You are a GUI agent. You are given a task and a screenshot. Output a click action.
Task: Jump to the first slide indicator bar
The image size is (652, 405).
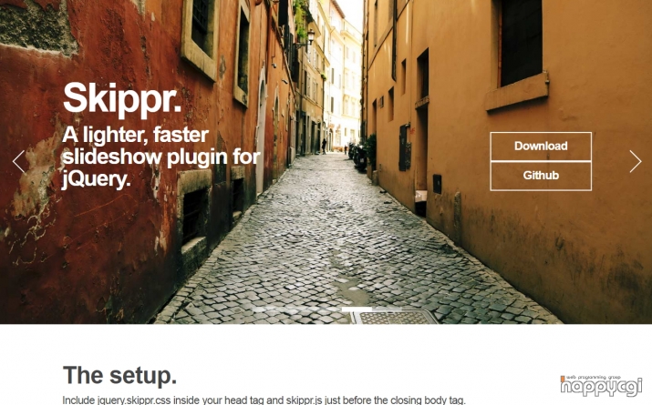267,309
